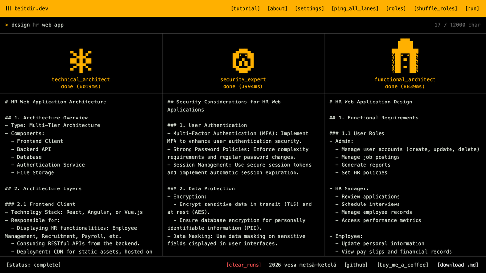Click the 'HR Manager:' role entry

(352, 188)
